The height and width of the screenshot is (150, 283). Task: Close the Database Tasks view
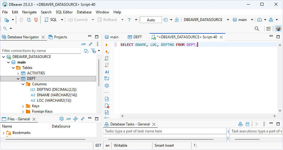pyautogui.click(x=154, y=124)
